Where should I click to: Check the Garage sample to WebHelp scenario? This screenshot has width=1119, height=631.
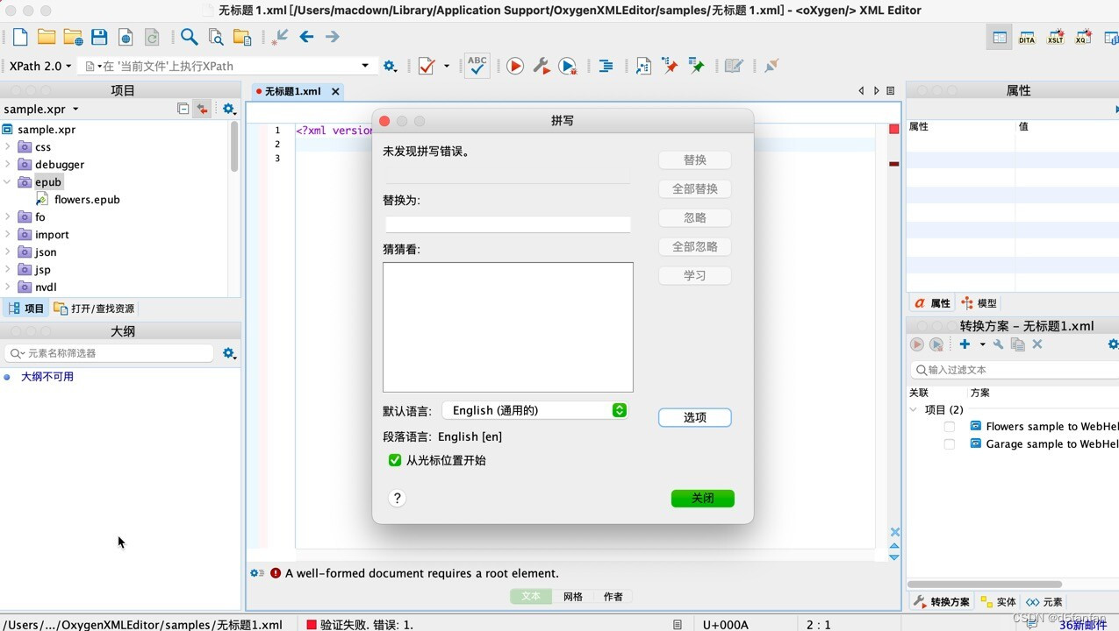949,443
